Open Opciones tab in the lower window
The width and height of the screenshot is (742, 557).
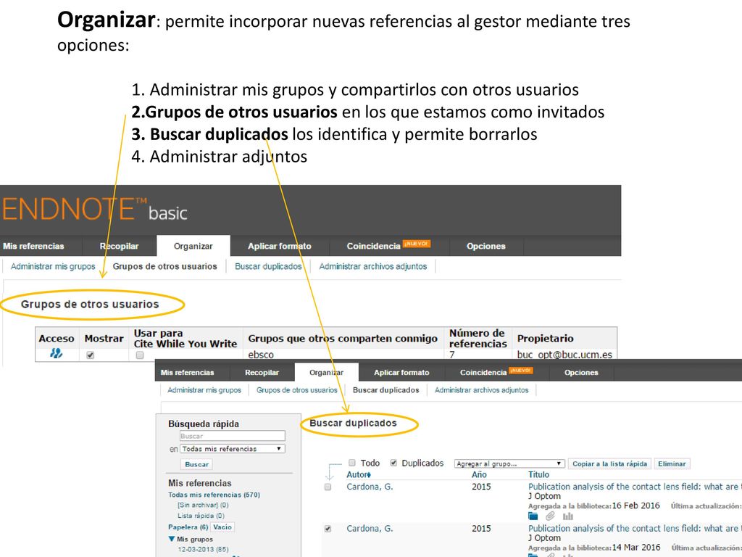tap(581, 372)
